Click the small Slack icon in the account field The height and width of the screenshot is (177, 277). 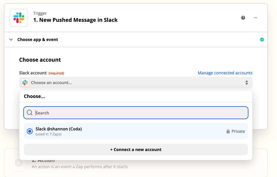25,83
